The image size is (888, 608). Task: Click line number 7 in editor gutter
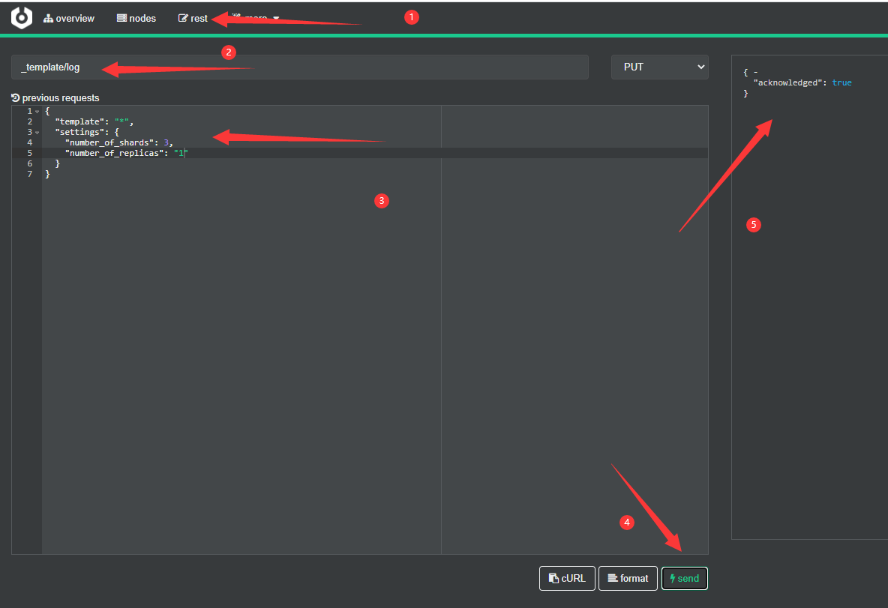pyautogui.click(x=30, y=175)
